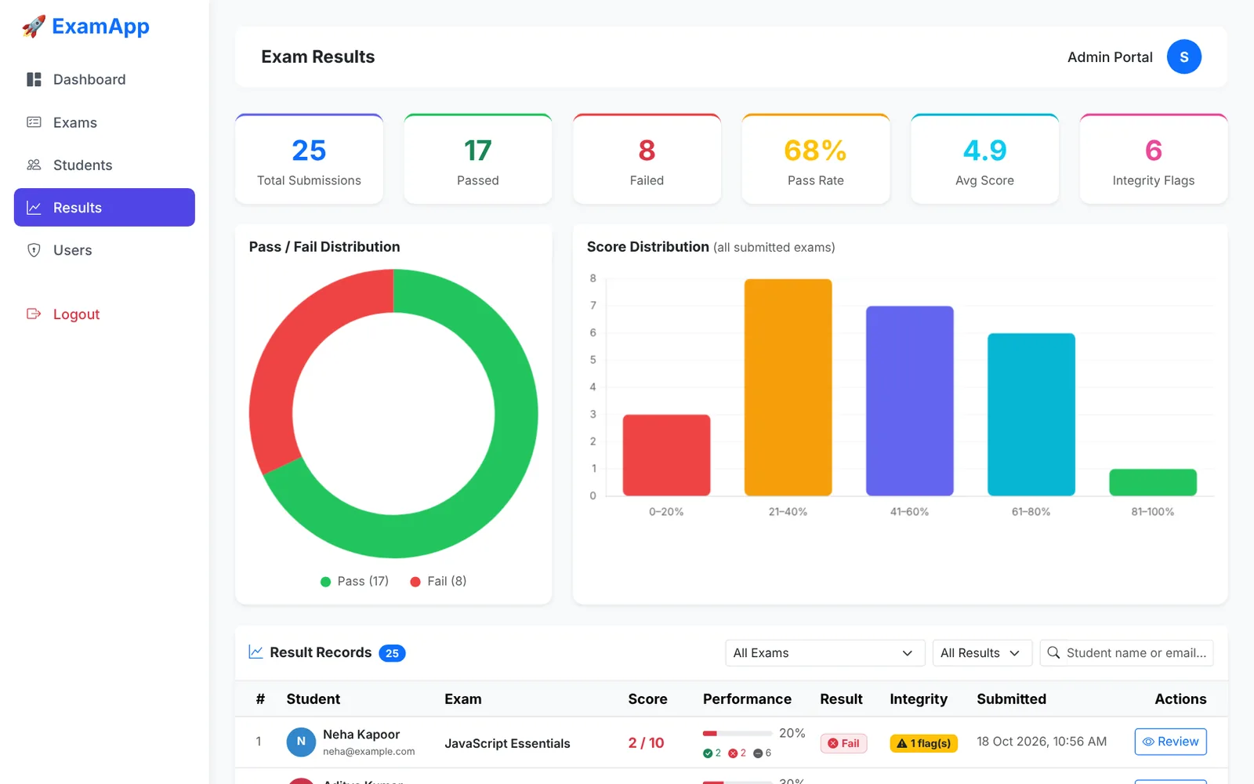Navigate to Users
The image size is (1254, 784).
point(104,250)
